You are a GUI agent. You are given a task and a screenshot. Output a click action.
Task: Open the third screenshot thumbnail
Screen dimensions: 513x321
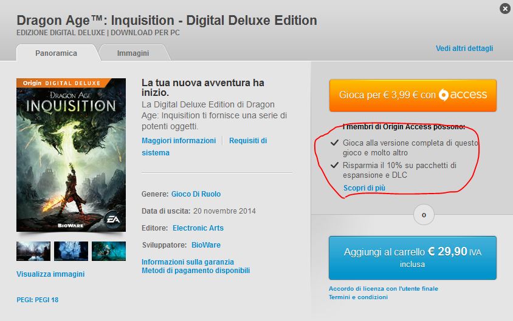pos(109,251)
